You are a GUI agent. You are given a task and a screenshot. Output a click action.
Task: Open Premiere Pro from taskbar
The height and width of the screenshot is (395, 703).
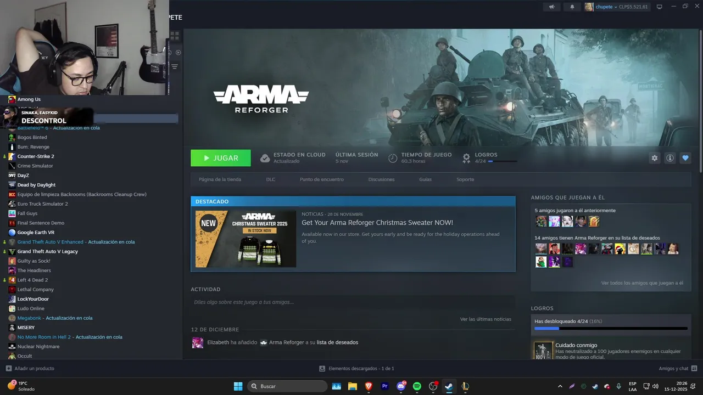tap(384, 386)
